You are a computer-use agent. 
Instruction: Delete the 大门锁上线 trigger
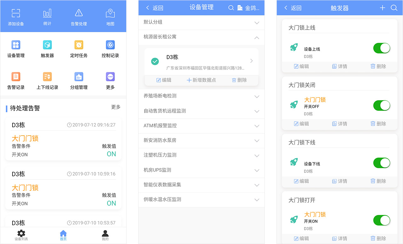pyautogui.click(x=378, y=66)
